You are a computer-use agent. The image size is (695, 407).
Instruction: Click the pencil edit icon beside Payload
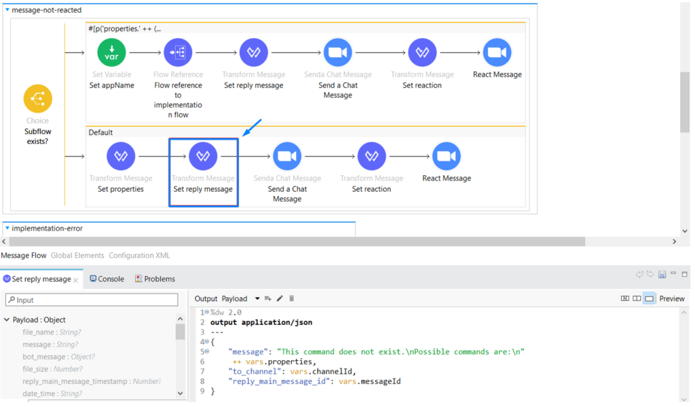[x=280, y=298]
